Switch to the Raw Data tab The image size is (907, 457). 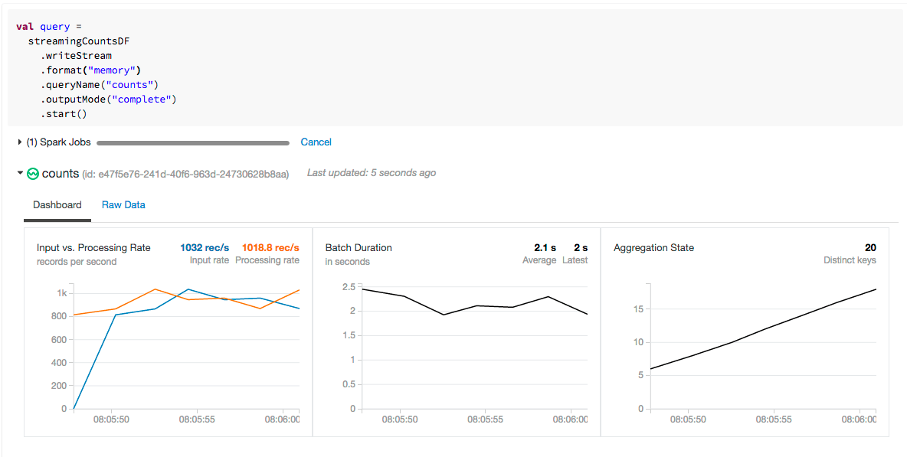click(123, 205)
